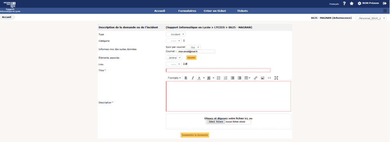Screen dimensions: 390x142
Task: Switch editor to fullscreen mode
Action: pyautogui.click(x=276, y=78)
